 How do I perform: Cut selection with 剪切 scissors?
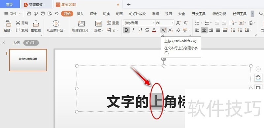[x=22, y=23]
